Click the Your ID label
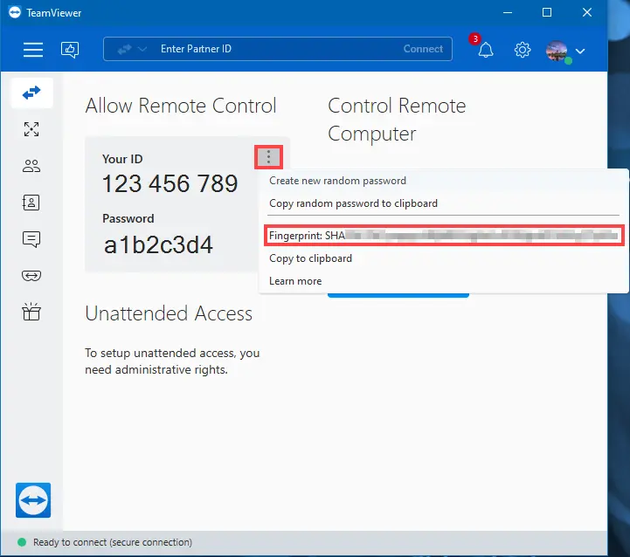Image resolution: width=630 pixels, height=557 pixels. point(122,159)
